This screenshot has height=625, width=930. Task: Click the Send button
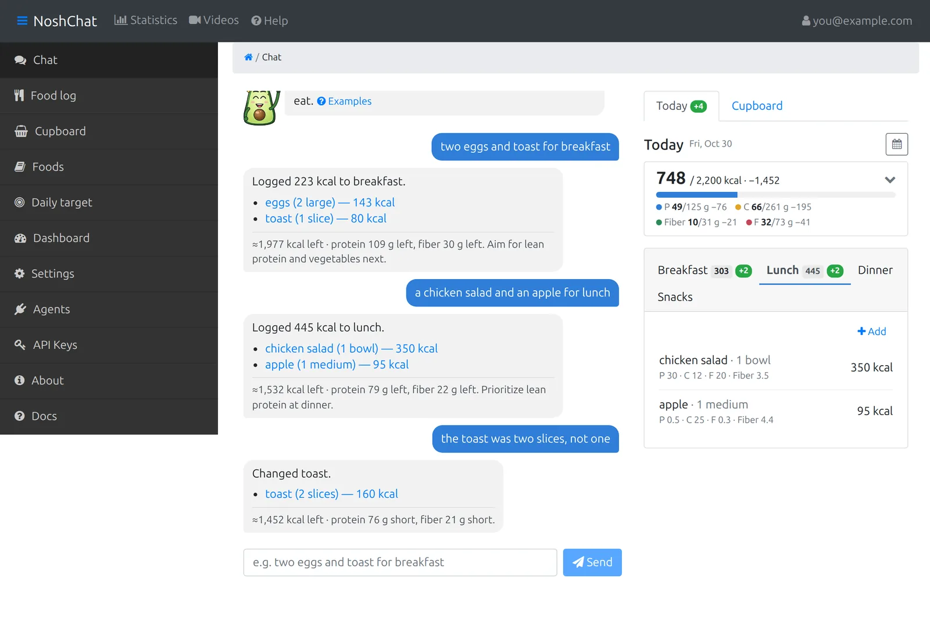592,562
